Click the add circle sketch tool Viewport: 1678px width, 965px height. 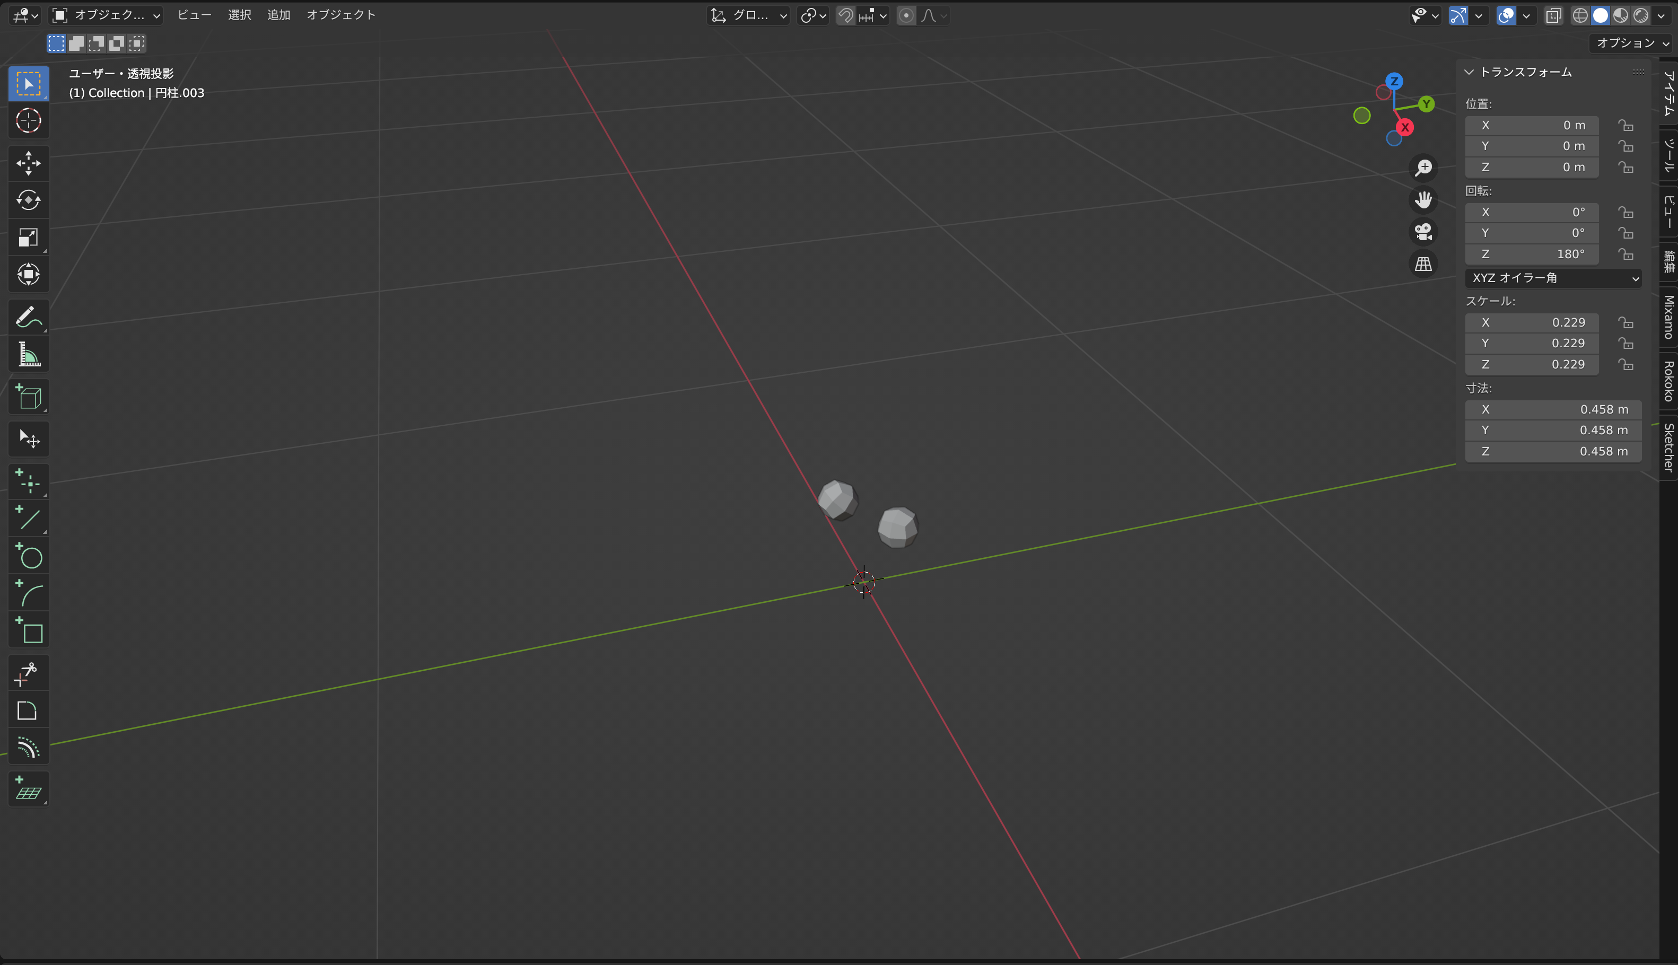coord(29,556)
